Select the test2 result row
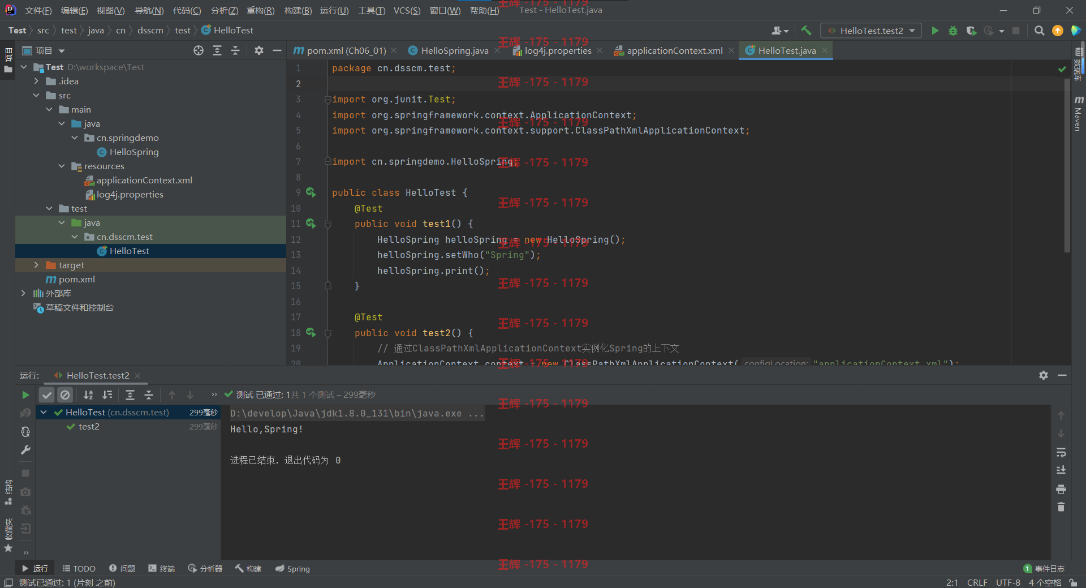The image size is (1086, 588). (x=128, y=427)
